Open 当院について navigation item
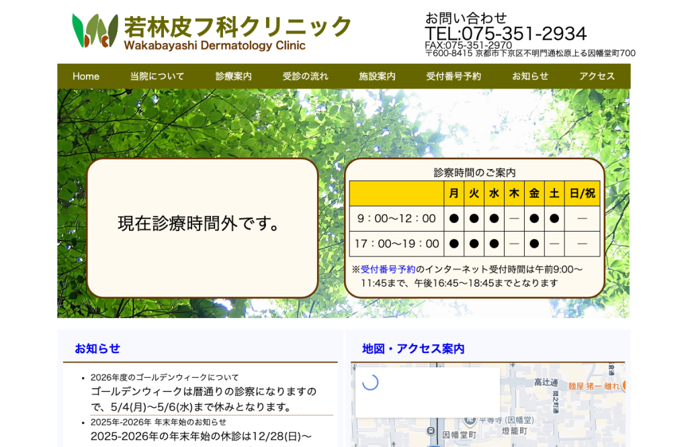Viewport: 688px width, 447px height. [157, 77]
